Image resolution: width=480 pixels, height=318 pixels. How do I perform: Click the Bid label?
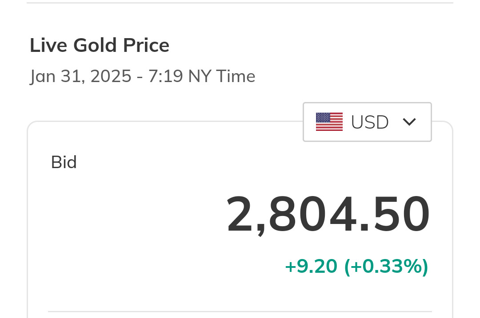click(64, 162)
